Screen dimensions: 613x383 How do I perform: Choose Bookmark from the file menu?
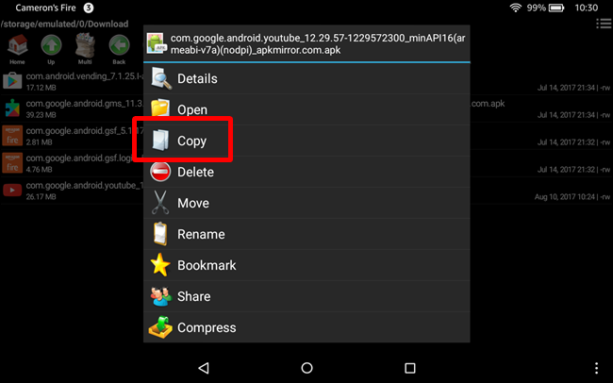coord(306,265)
